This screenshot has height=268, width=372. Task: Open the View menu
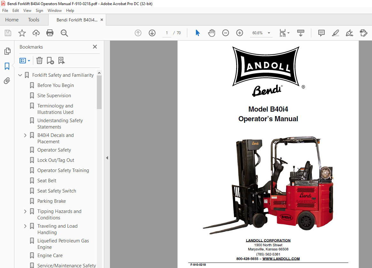[27, 11]
